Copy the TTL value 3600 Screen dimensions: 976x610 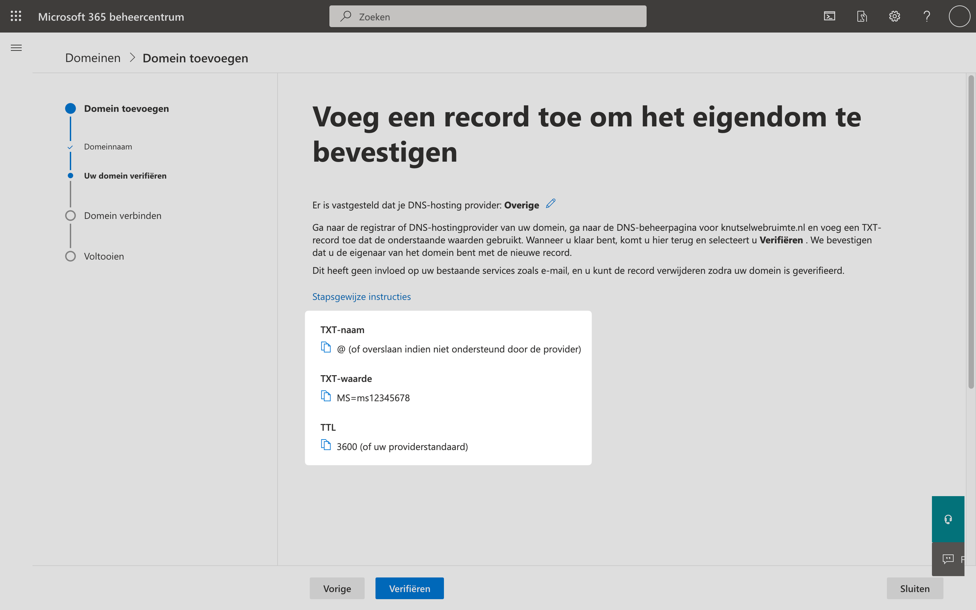tap(326, 444)
